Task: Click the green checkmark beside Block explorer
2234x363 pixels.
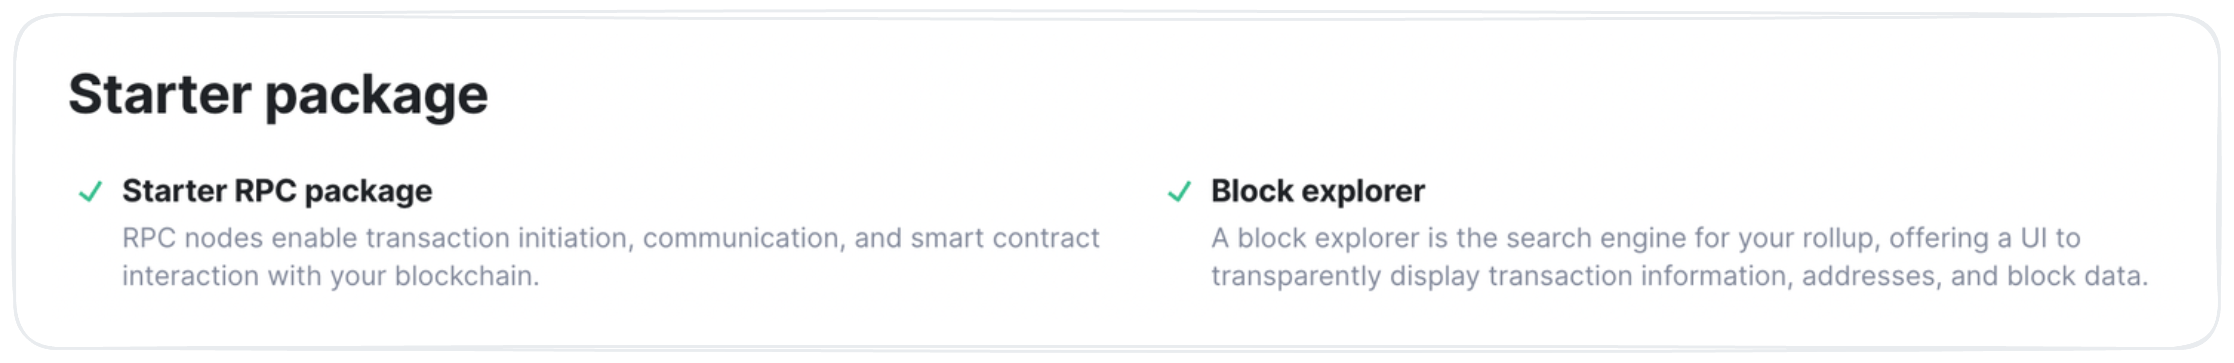Action: (1179, 191)
